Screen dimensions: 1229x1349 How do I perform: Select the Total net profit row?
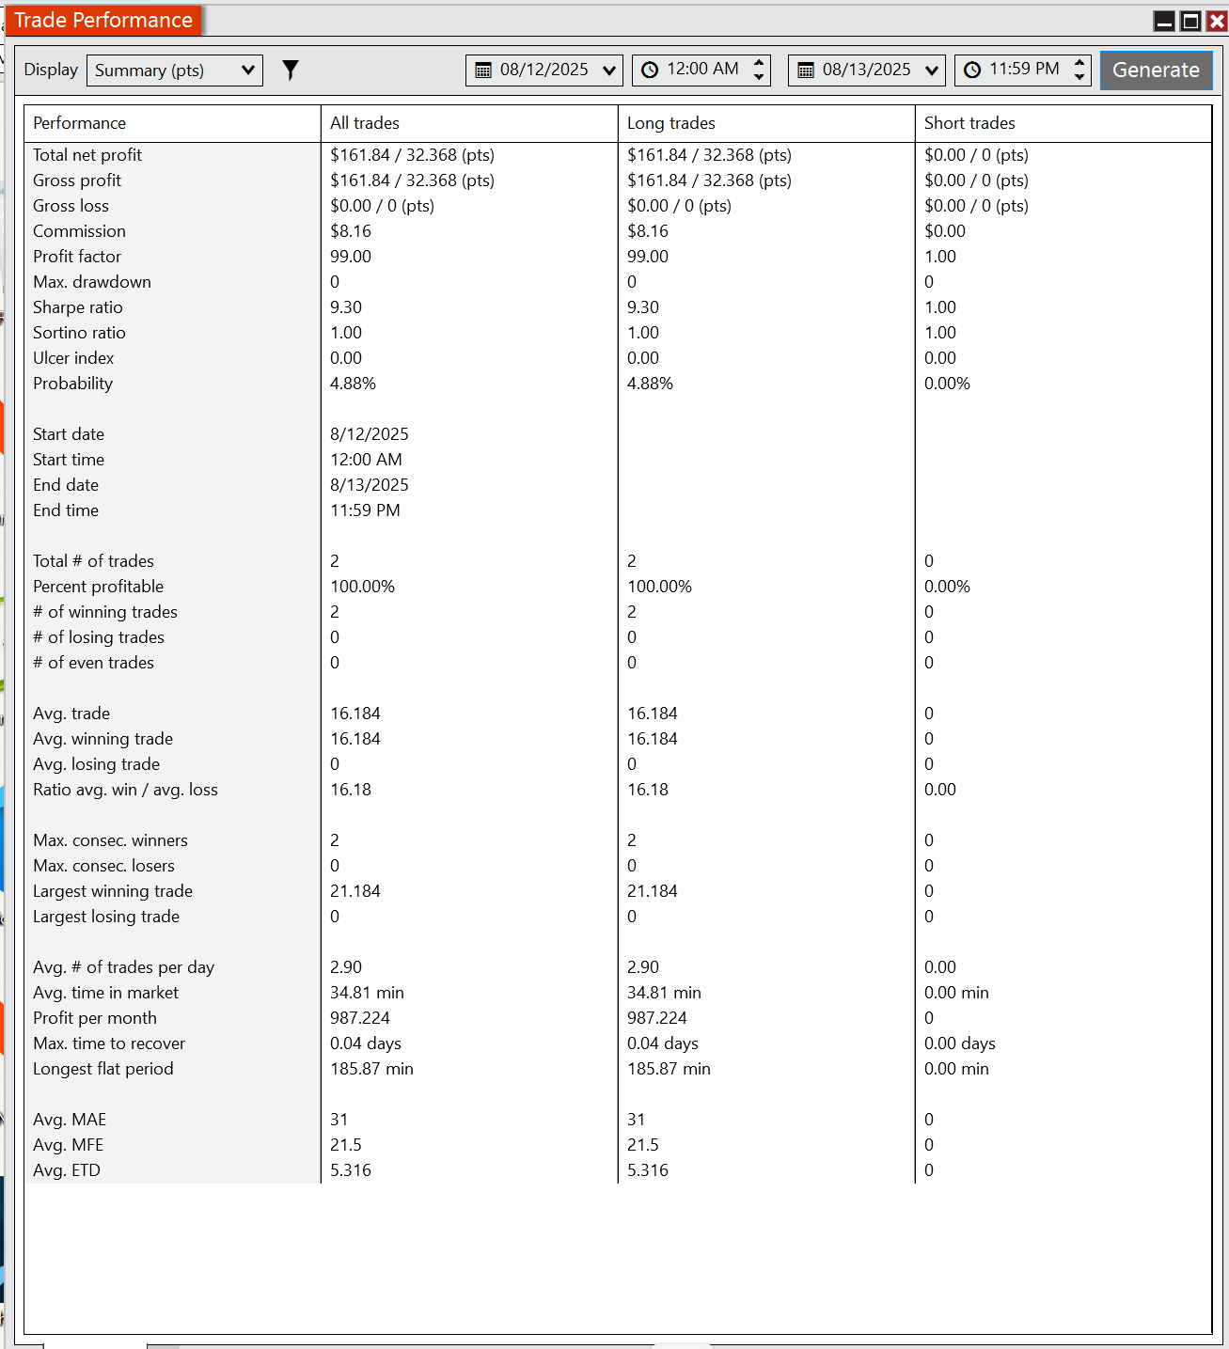(618, 155)
